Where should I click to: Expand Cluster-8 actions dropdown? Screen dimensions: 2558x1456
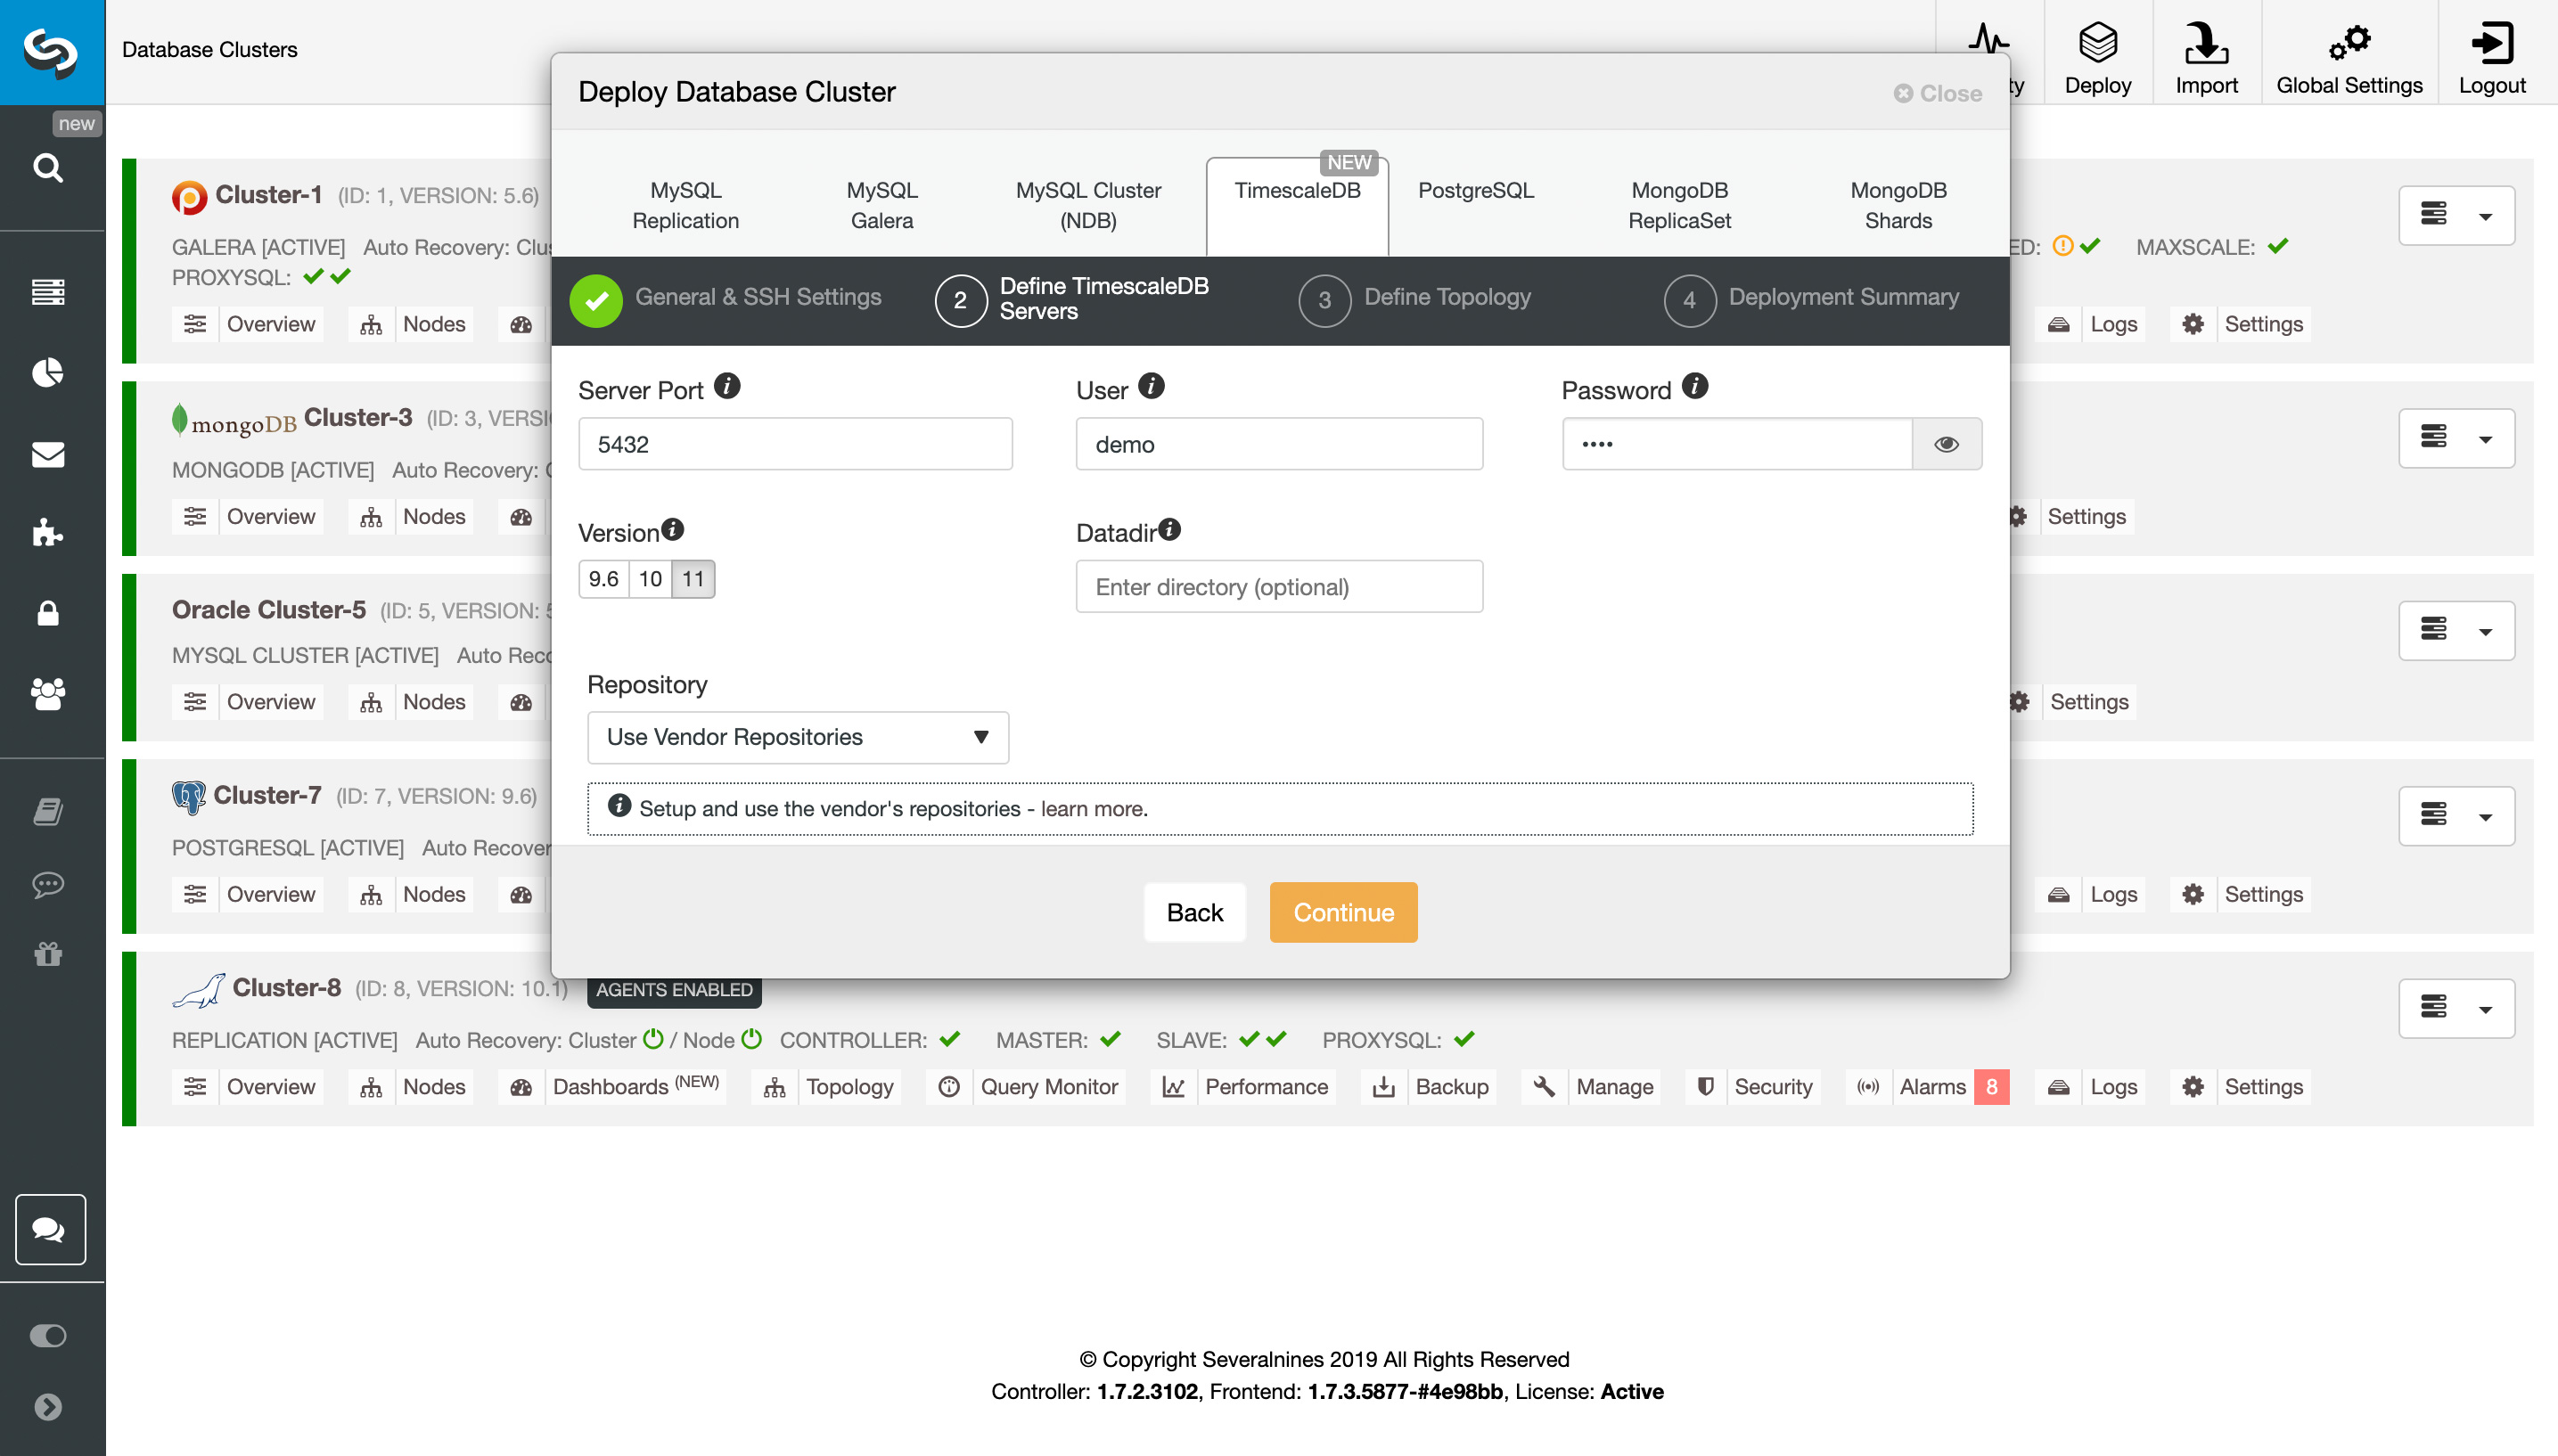click(2457, 1009)
